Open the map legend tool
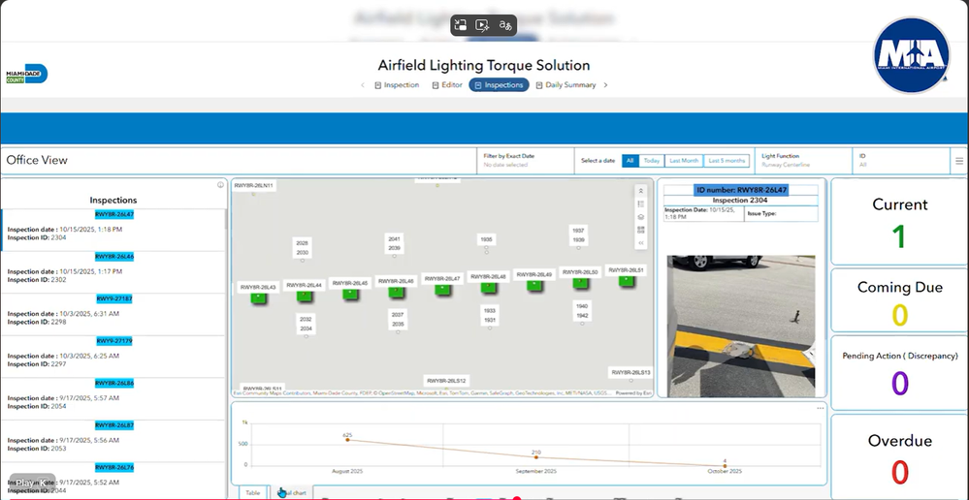 641,204
